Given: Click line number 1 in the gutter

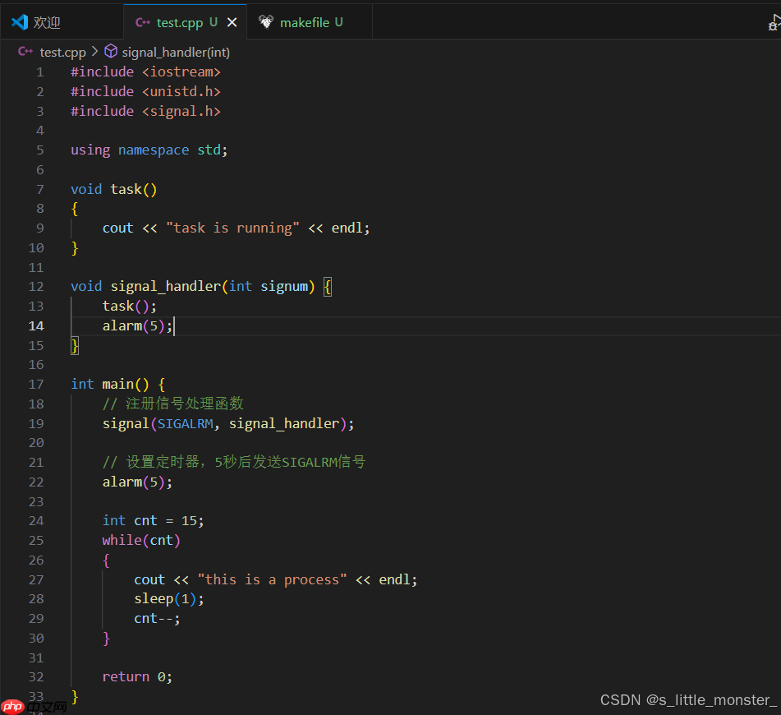Looking at the screenshot, I should tap(40, 72).
